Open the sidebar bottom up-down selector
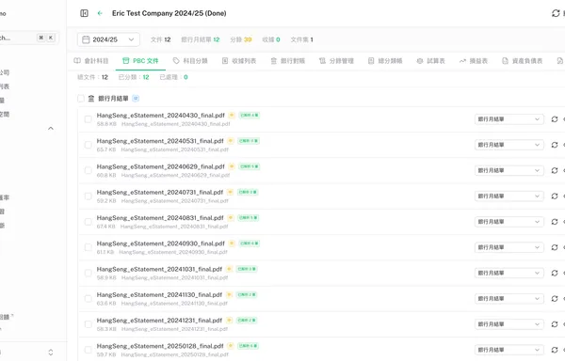 point(51,352)
